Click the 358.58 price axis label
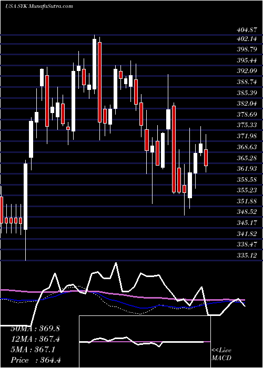This screenshot has width=263, height=368. coord(247,179)
